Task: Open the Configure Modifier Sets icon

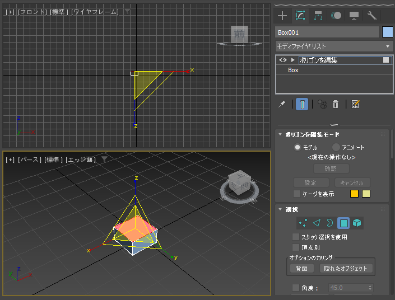Action: 355,104
